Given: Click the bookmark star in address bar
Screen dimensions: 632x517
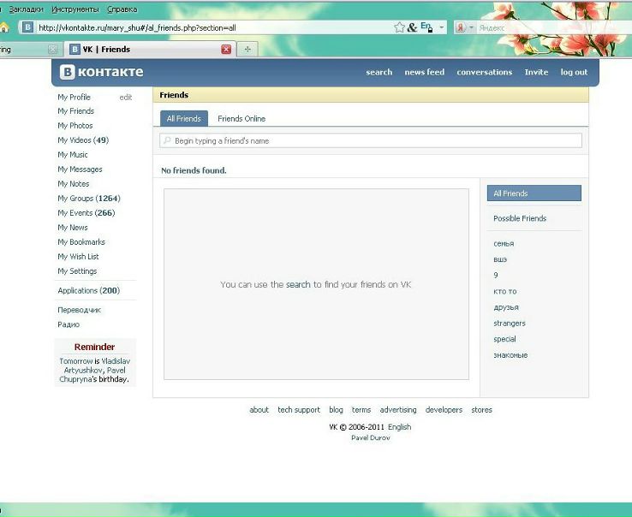Looking at the screenshot, I should tap(399, 27).
